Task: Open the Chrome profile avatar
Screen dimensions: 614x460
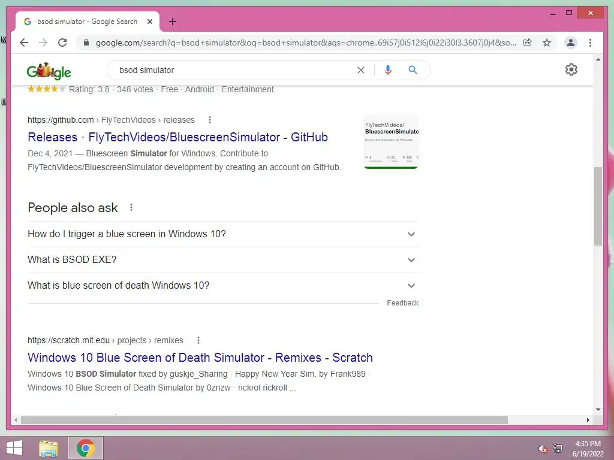Action: [571, 43]
